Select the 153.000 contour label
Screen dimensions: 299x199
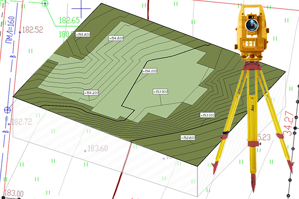coord(207,115)
